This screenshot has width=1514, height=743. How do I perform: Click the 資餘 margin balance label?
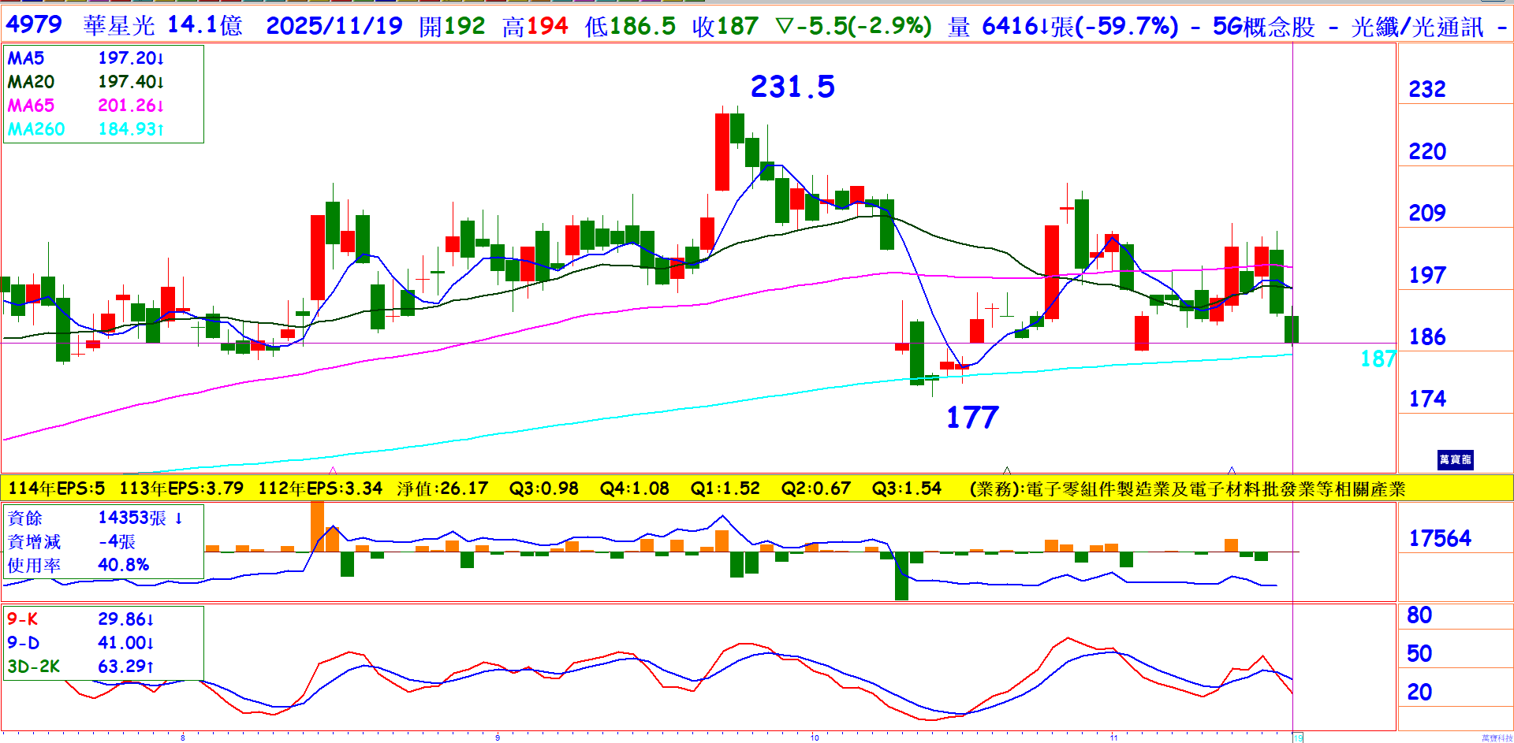pyautogui.click(x=24, y=518)
